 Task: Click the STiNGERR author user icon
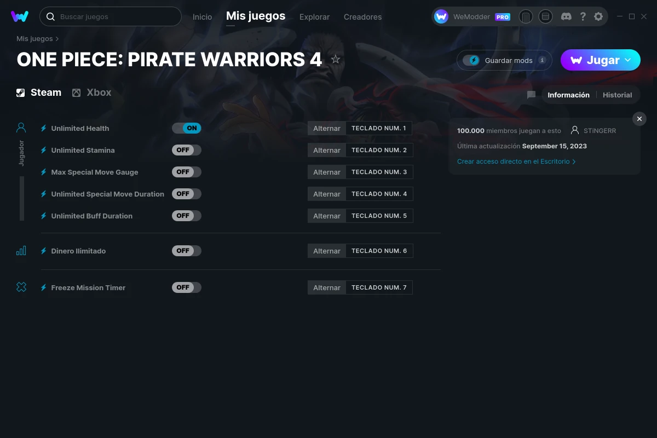coord(575,130)
